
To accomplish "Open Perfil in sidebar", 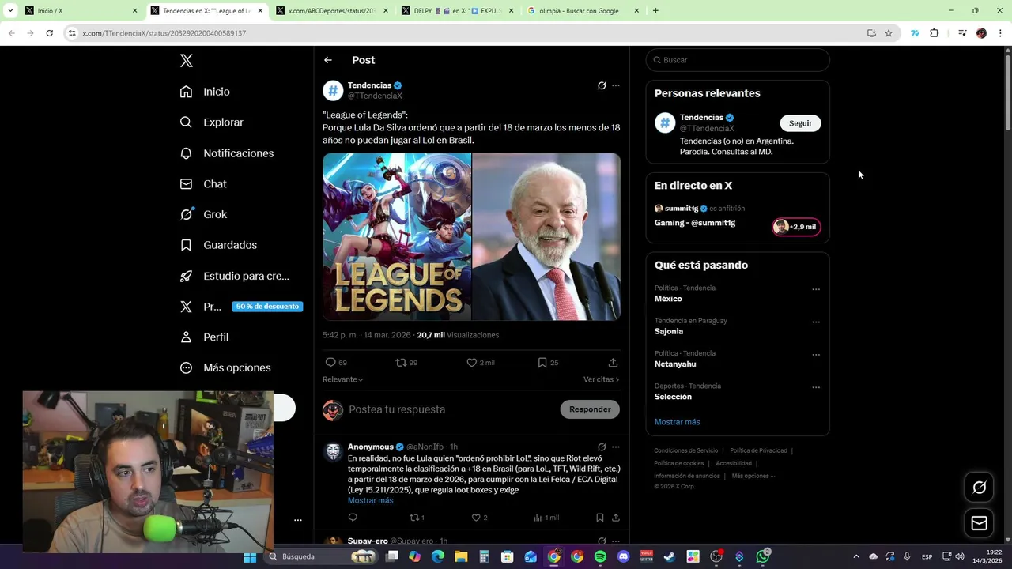I will coord(204,337).
